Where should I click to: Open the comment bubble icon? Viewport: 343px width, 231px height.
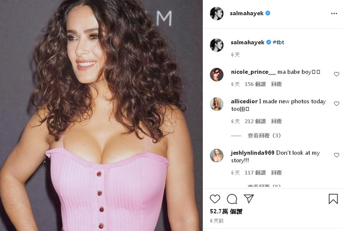click(x=232, y=199)
